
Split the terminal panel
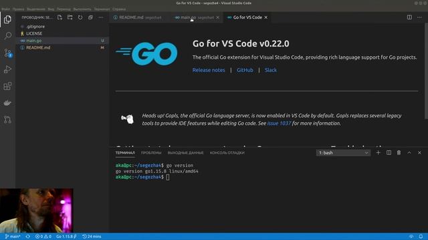[x=389, y=153]
